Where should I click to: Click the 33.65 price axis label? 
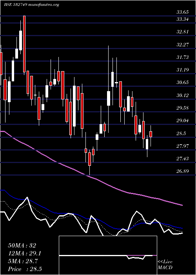[183, 12]
